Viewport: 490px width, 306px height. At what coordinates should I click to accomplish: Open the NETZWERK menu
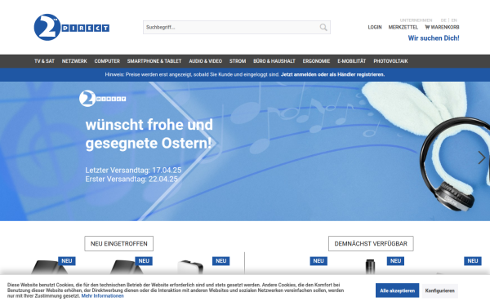74,61
